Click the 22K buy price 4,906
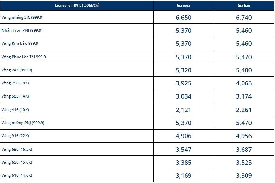The width and height of the screenshot is (275, 183). click(184, 136)
